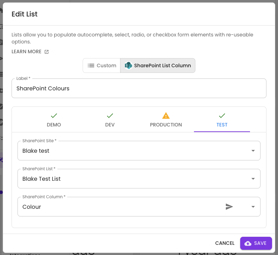
Task: Open the SharePoint List dropdown
Action: pyautogui.click(x=139, y=179)
